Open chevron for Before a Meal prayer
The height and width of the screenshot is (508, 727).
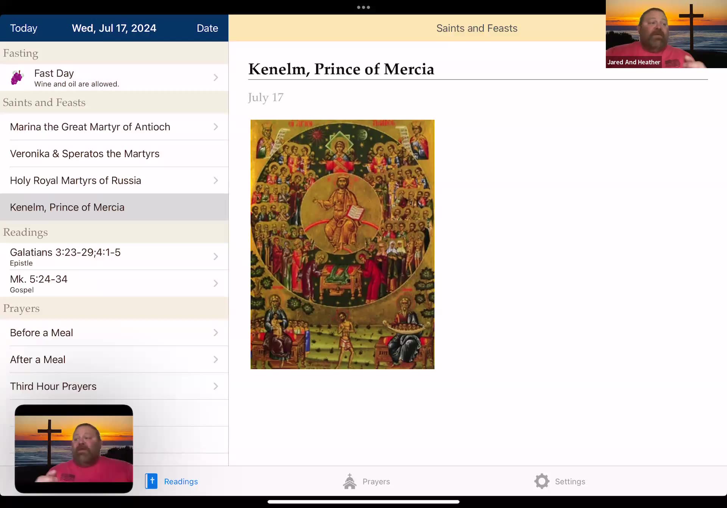pos(215,333)
